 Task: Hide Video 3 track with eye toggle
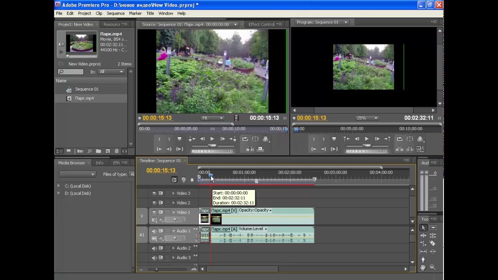point(154,193)
